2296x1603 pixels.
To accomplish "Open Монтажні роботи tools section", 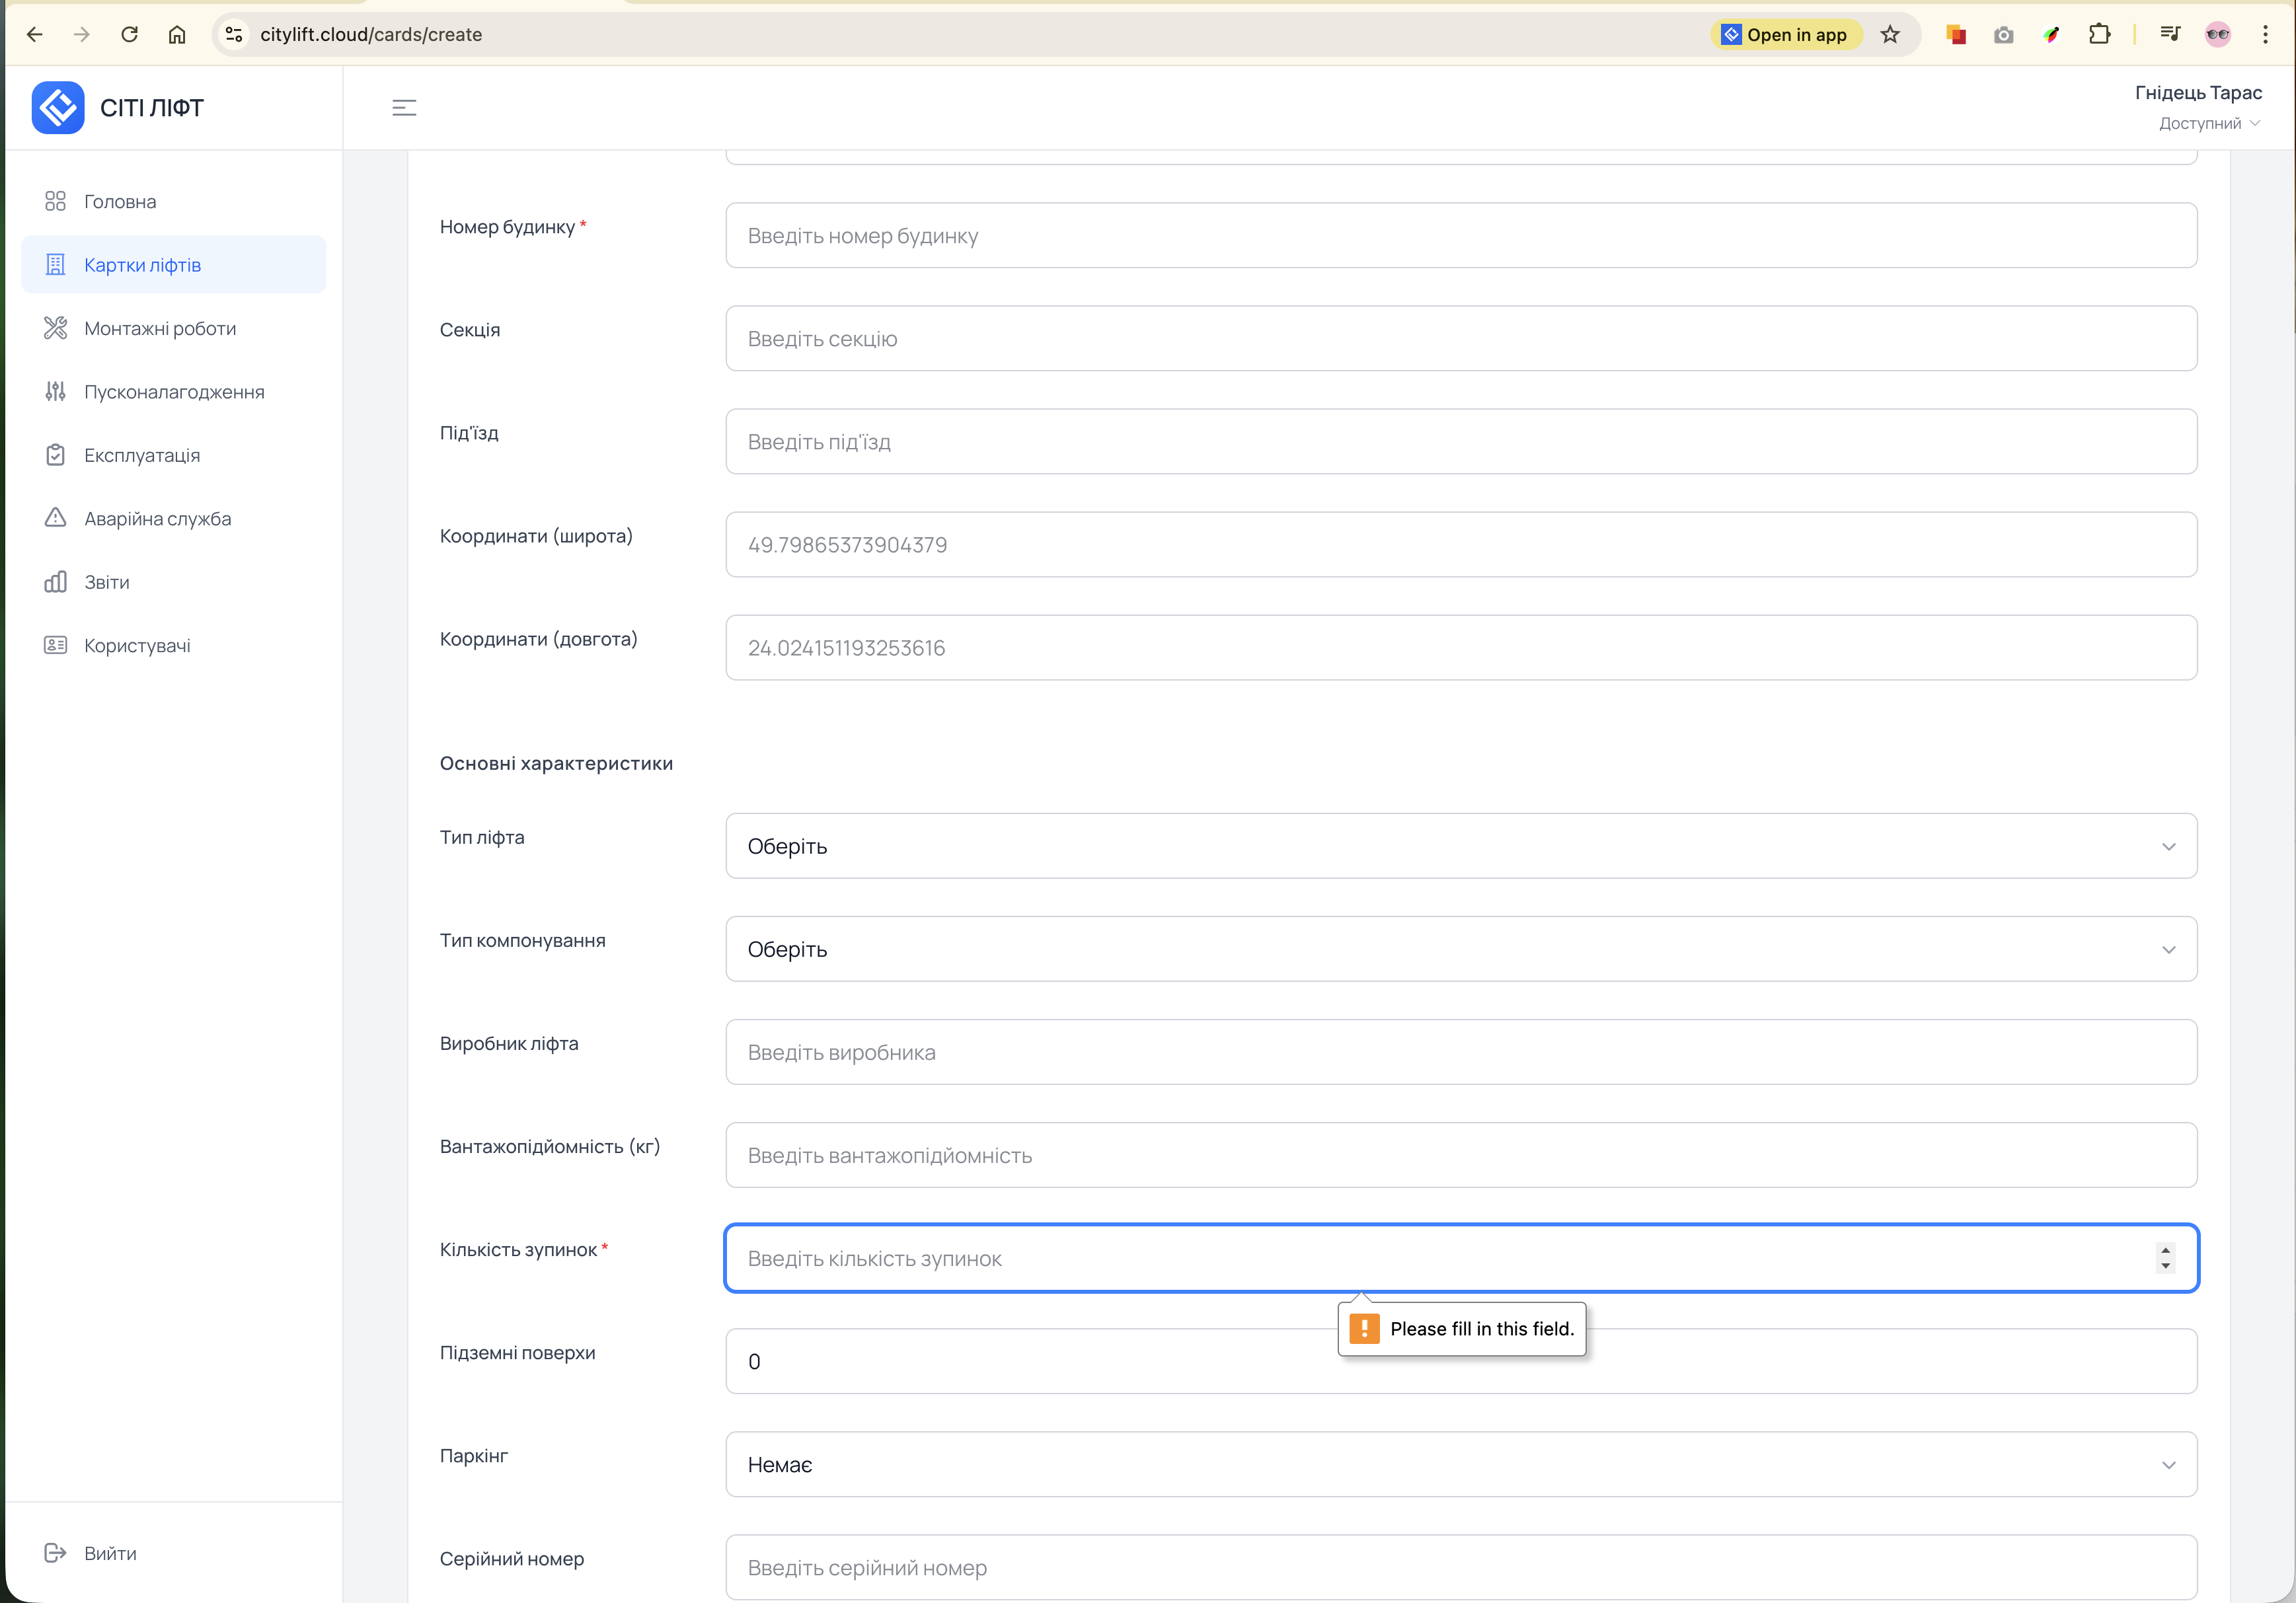I will point(160,328).
